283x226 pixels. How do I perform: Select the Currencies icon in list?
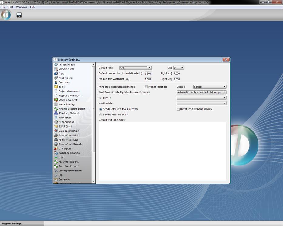(x=56, y=179)
